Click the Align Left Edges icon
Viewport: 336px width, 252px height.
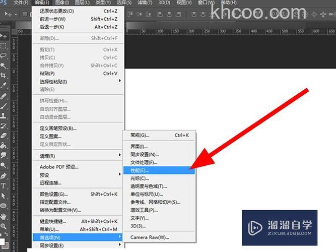tap(160, 15)
